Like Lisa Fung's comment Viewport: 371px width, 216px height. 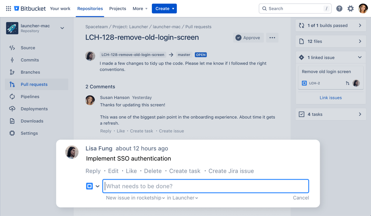coord(131,171)
